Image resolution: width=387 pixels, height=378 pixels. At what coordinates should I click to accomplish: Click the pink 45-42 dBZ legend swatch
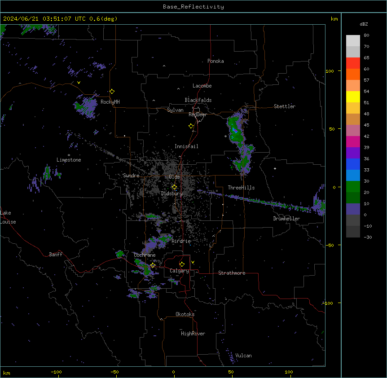(353, 131)
